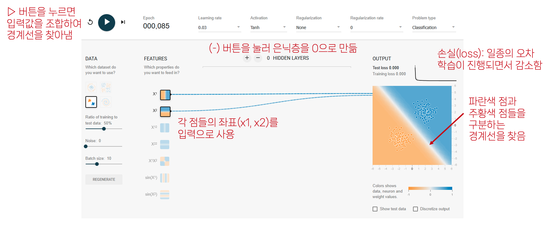Check the Show test data checkbox

pos(375,209)
